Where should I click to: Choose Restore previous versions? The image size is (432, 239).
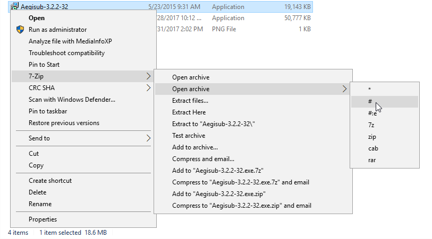64,123
